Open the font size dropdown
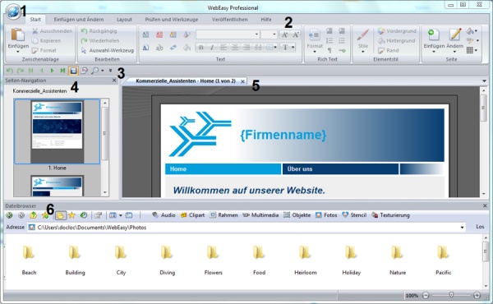Image resolution: width=493 pixels, height=304 pixels. pos(274,35)
